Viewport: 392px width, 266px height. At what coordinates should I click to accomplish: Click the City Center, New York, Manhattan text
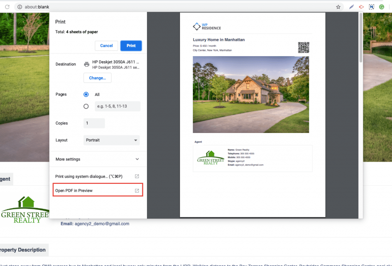point(212,50)
